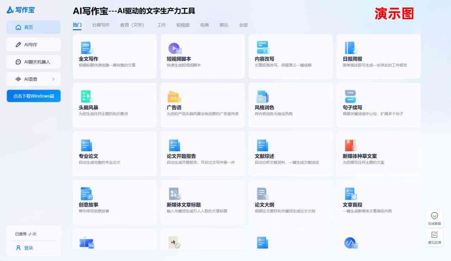Switch to the 社媒写作 tab
451x261 pixels.
101,25
